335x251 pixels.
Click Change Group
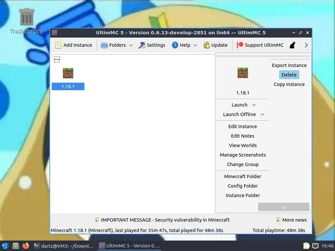tap(243, 164)
